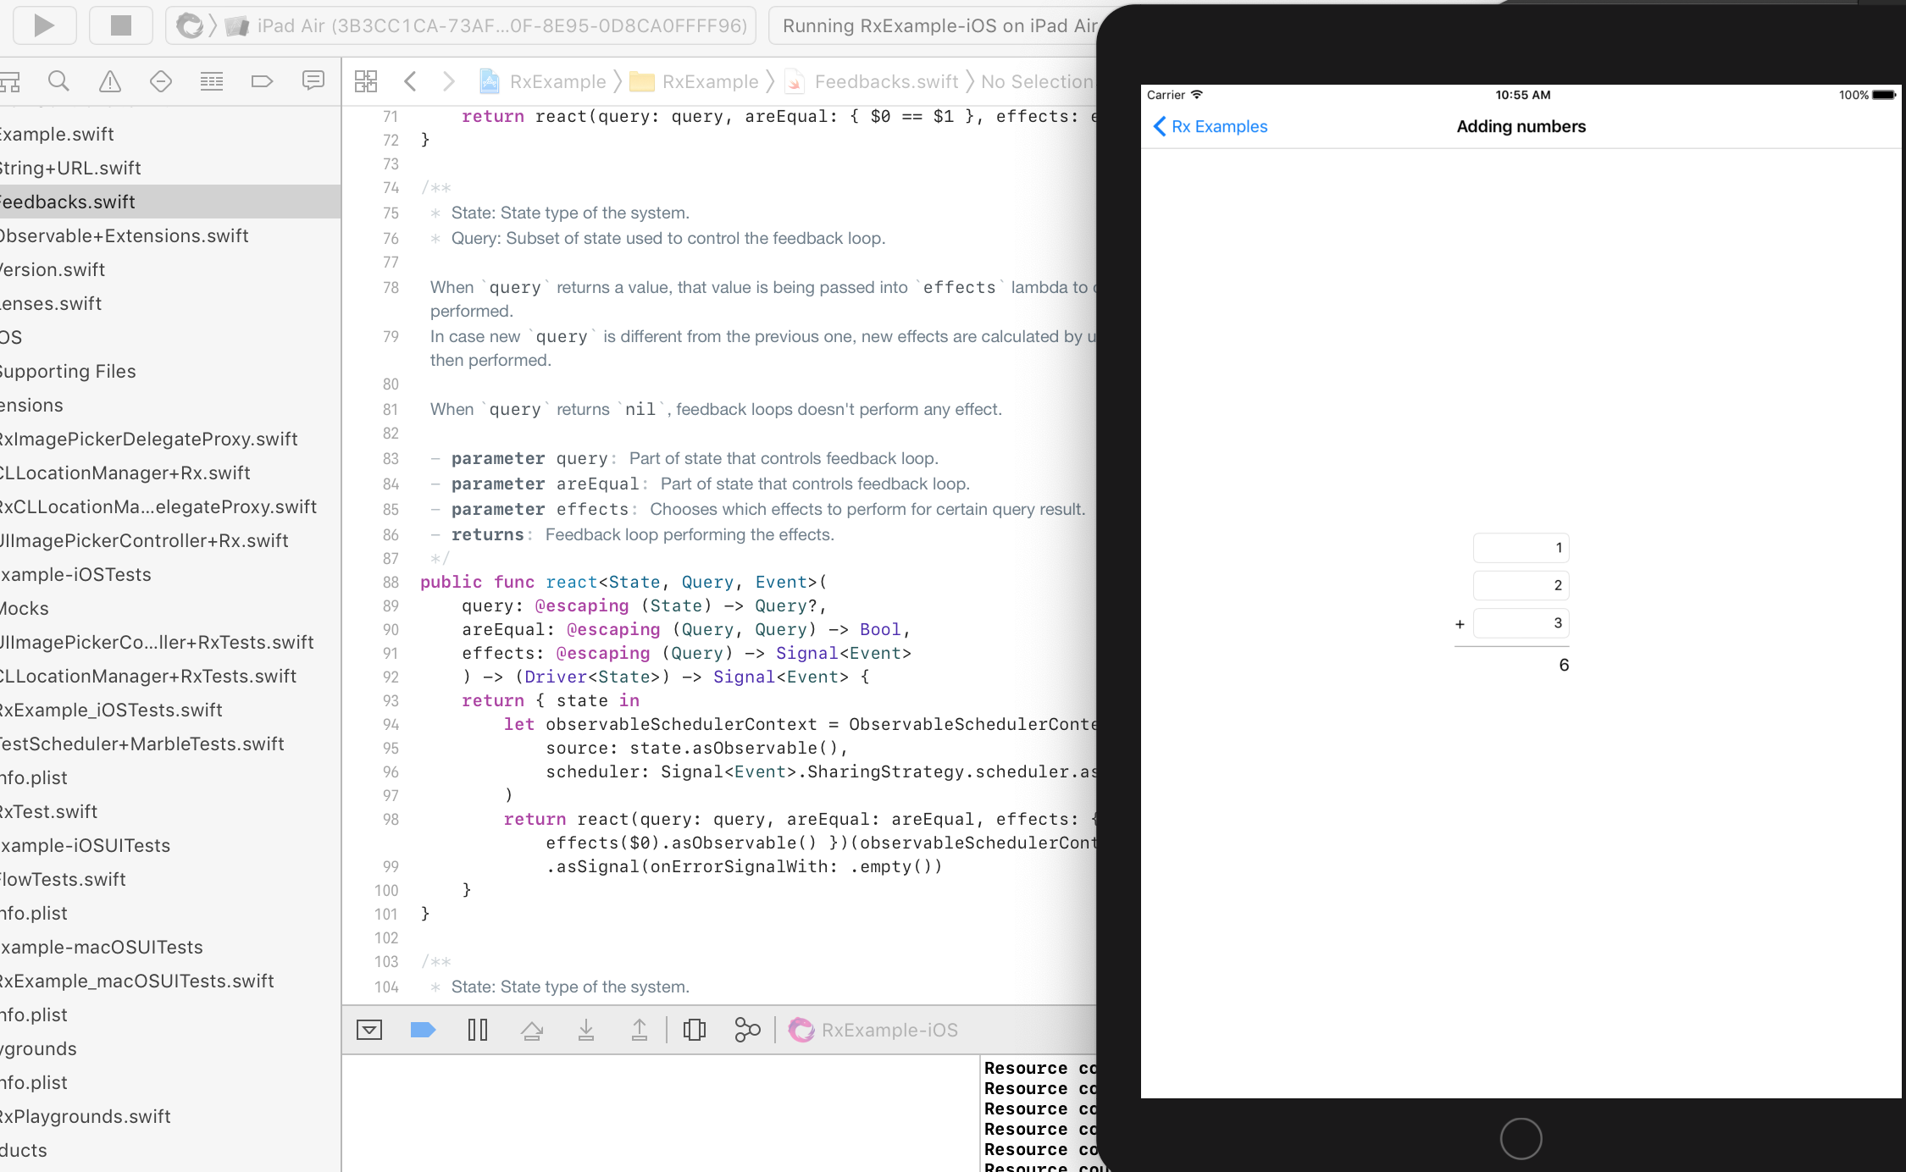The width and height of the screenshot is (1906, 1172).
Task: Click the activity status 'Running RxExample-iOS on iPad Air'
Action: (x=938, y=26)
